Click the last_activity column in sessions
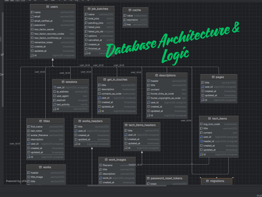The image size is (262, 197). [70, 105]
